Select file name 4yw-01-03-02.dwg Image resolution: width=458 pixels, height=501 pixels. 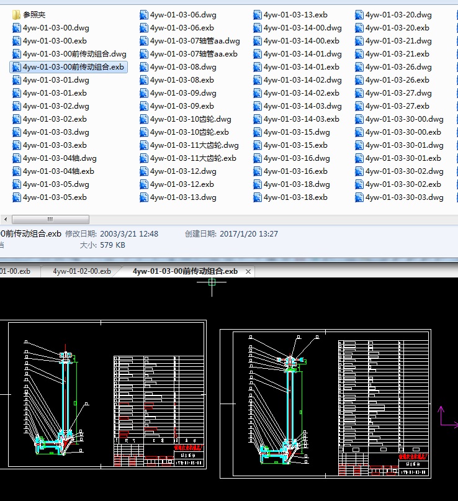56,106
